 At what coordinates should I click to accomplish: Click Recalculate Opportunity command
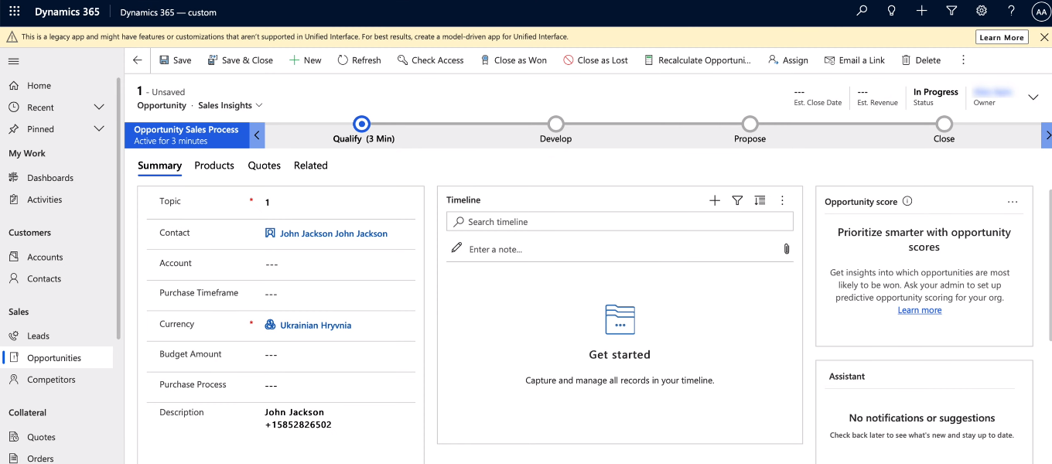point(698,60)
